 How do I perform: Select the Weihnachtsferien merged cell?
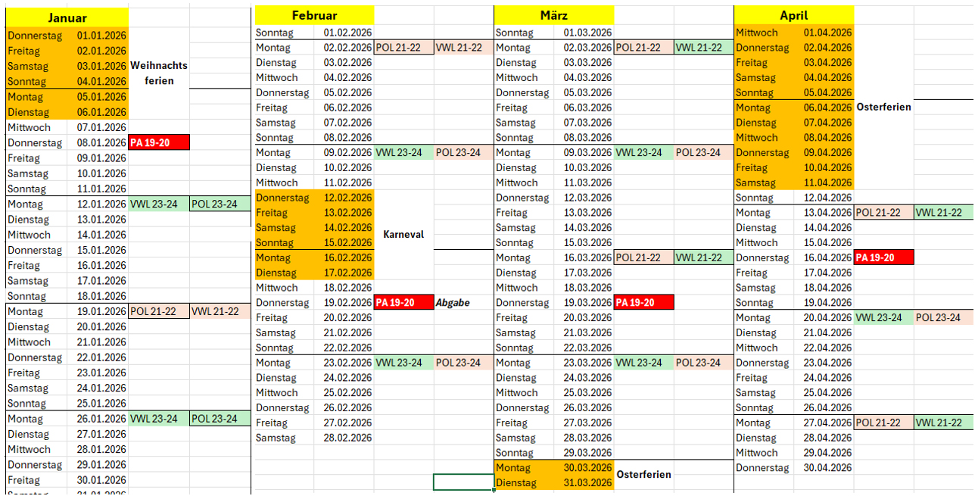158,73
